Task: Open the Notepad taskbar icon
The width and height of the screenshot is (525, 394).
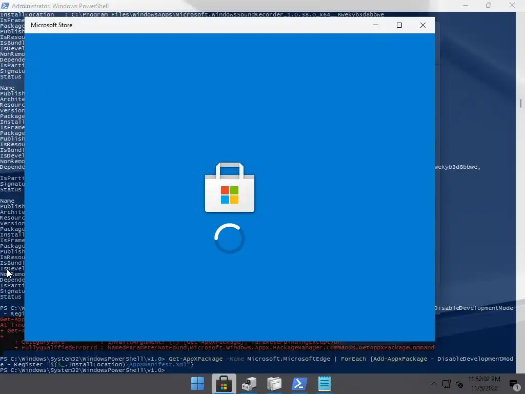Action: pyautogui.click(x=324, y=384)
